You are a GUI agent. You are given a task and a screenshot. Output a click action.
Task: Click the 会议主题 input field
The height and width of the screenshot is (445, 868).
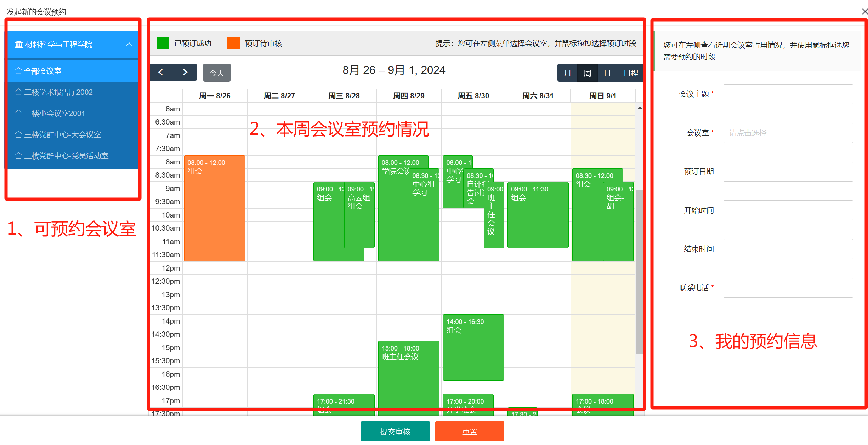pos(788,94)
